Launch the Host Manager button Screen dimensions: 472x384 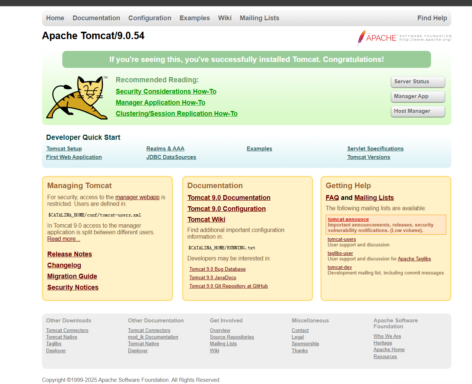click(418, 111)
